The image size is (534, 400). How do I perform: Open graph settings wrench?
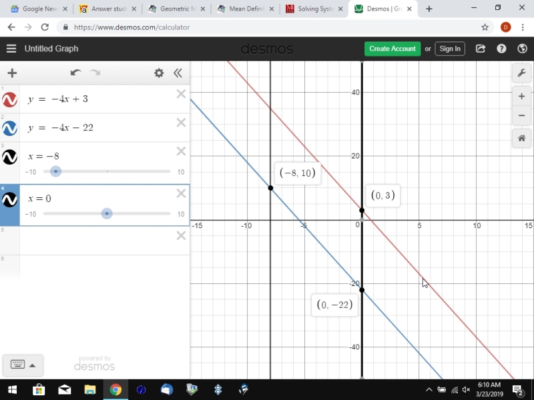521,73
